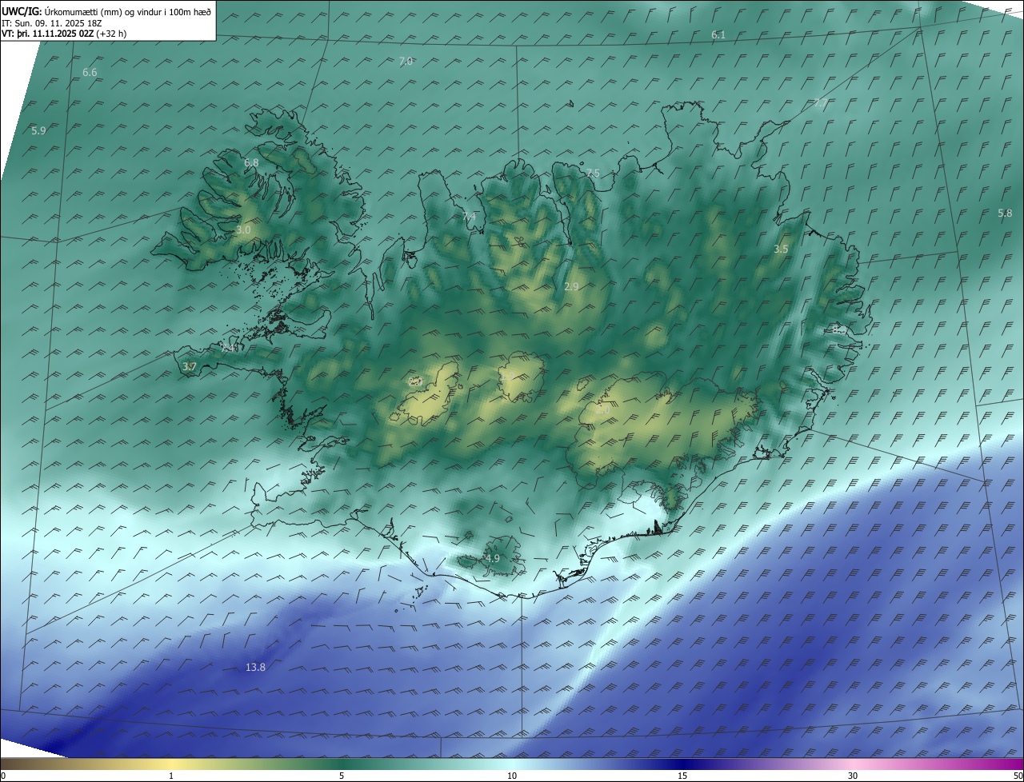The width and height of the screenshot is (1024, 782).
Task: Click the 7.5 value label
Action: (x=593, y=174)
